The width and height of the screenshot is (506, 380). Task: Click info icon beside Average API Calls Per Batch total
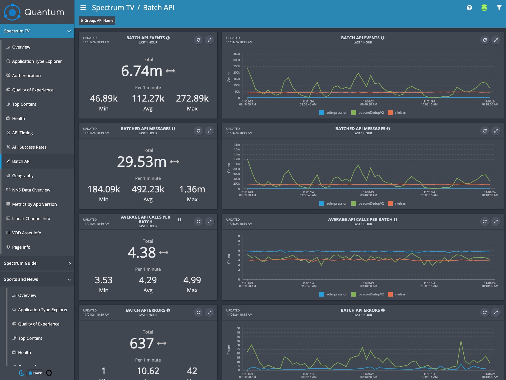pos(179,219)
